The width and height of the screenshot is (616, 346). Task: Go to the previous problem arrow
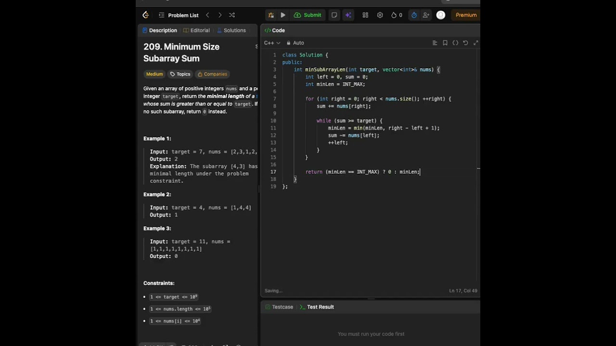click(x=207, y=15)
